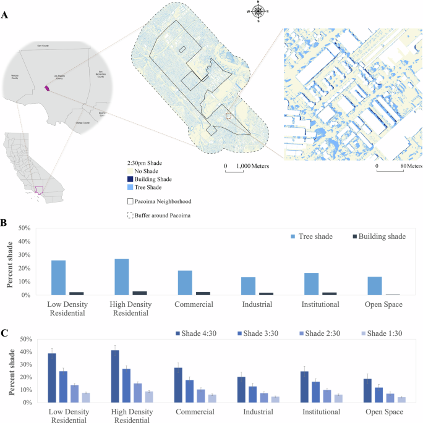
Task: Click the tree shade bar for Industrial in chart B
Action: tap(248, 287)
